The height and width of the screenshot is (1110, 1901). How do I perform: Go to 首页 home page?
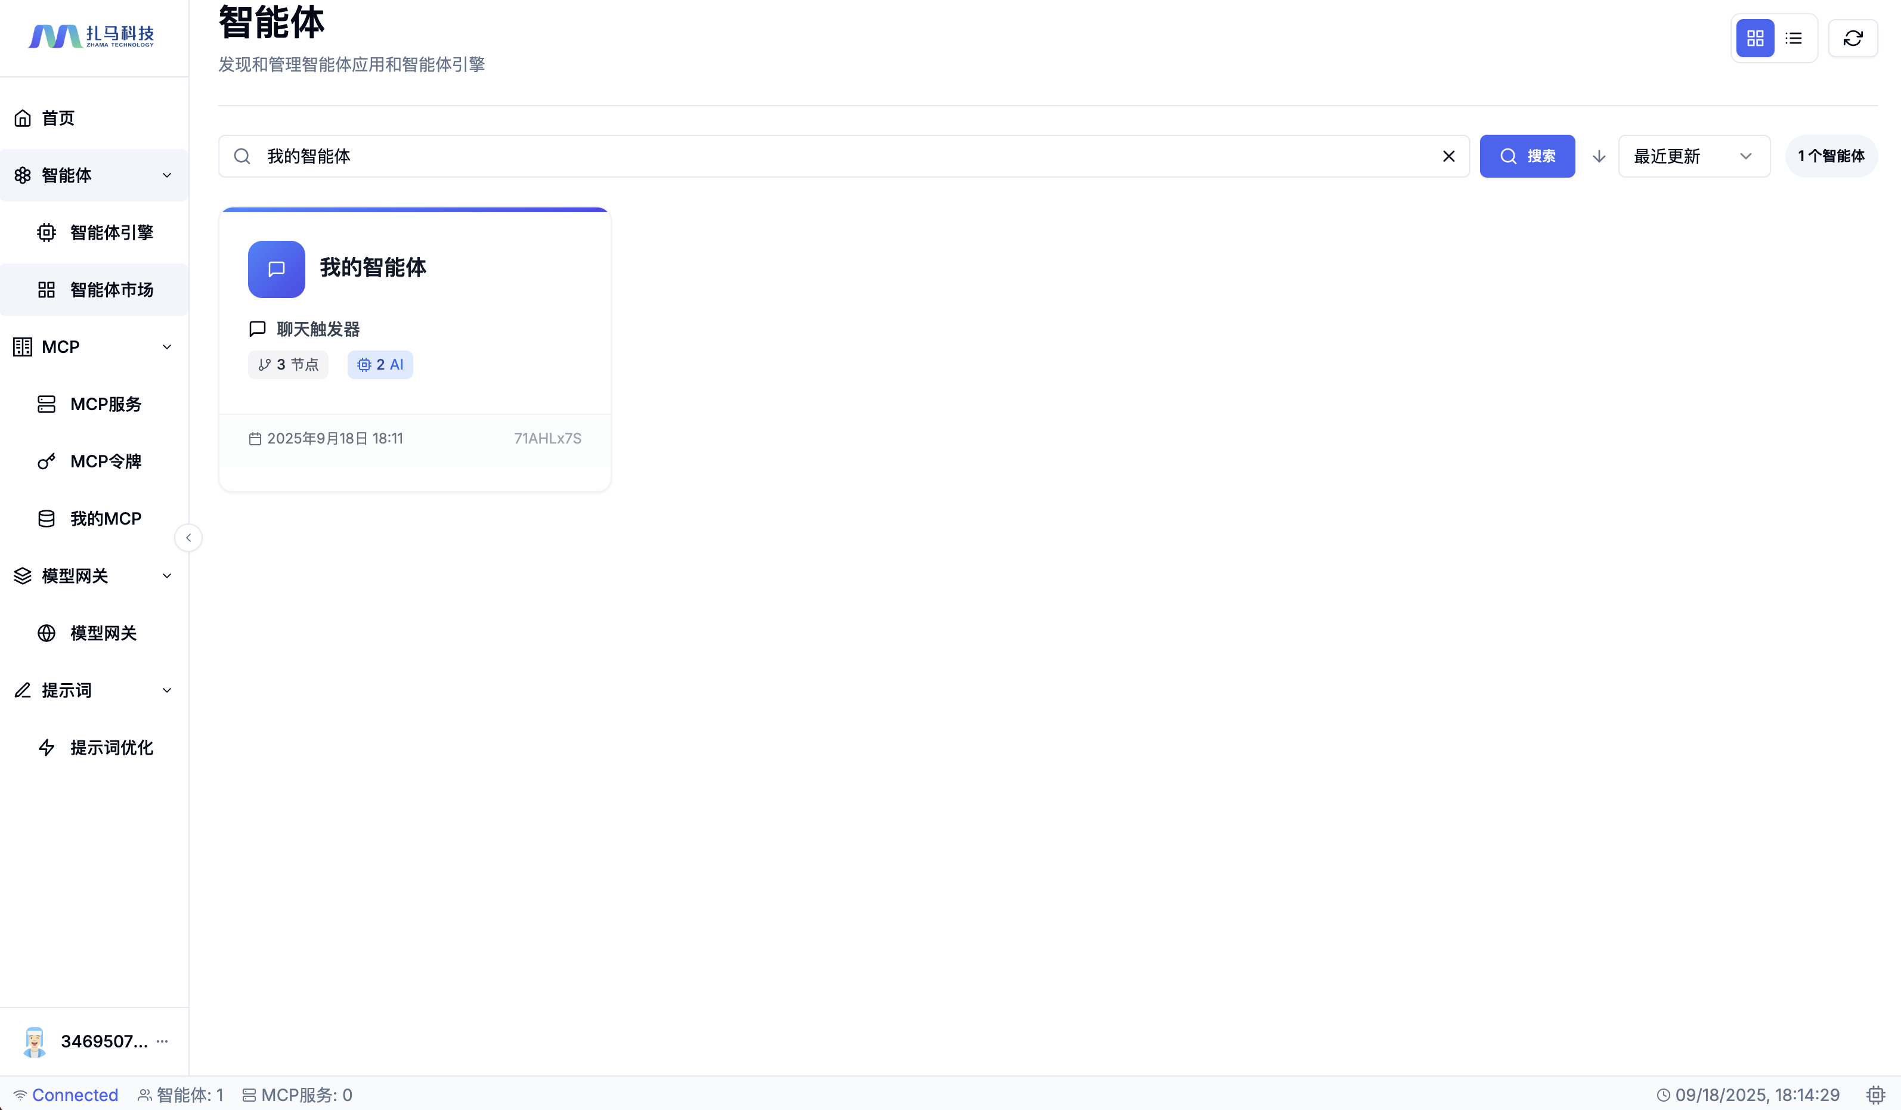pyautogui.click(x=57, y=117)
